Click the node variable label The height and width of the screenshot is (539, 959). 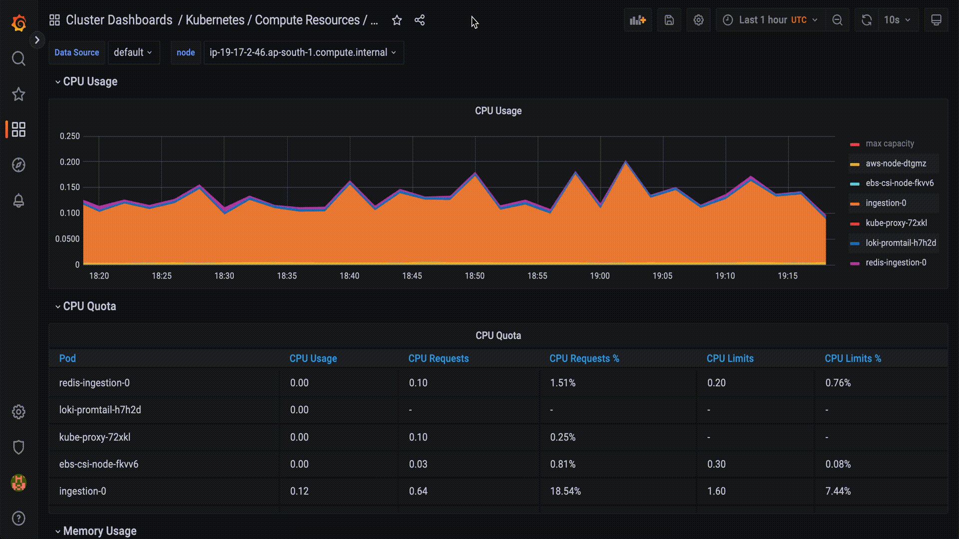point(185,52)
